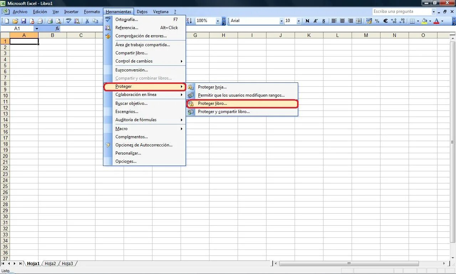Click the Excel document icon beside Archivo
This screenshot has height=274, width=456.
point(6,11)
